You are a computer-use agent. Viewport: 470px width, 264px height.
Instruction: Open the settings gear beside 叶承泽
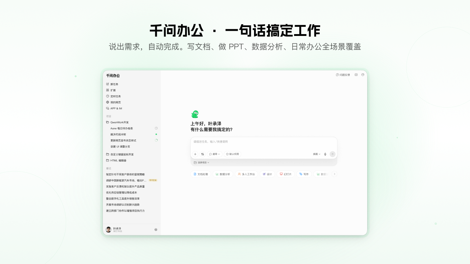coord(156,230)
